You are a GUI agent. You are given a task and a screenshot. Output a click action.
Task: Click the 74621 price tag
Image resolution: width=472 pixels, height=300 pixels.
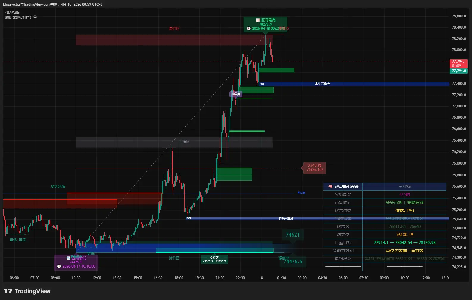[x=293, y=235]
